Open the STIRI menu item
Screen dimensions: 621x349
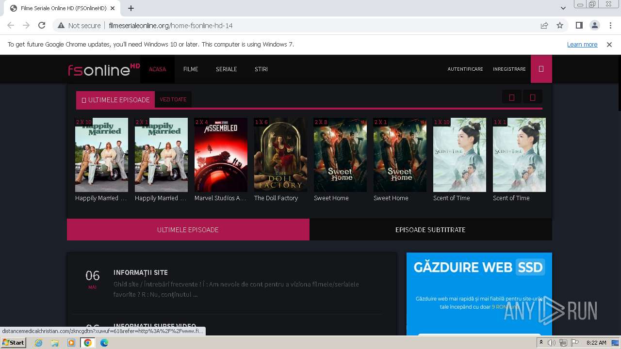[261, 69]
